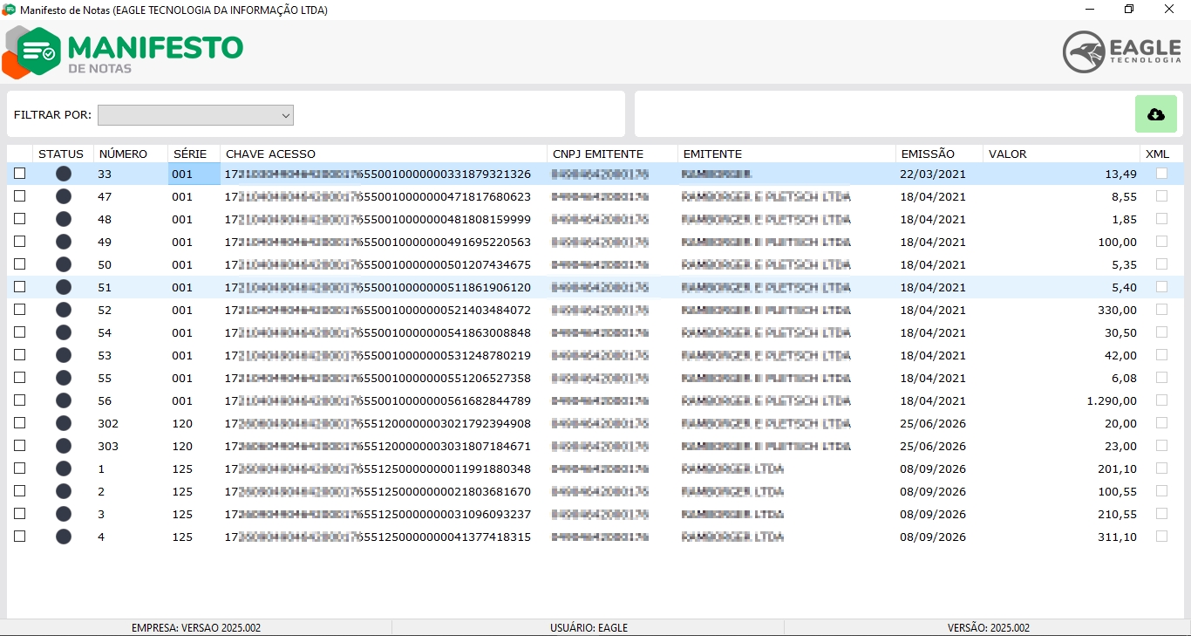Image resolution: width=1191 pixels, height=636 pixels.
Task: Tick the row checkbox for nota 48
Action: pyautogui.click(x=20, y=219)
